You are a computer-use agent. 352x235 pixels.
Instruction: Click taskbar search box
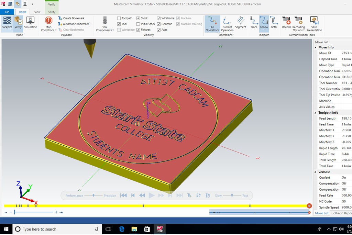pos(57,229)
